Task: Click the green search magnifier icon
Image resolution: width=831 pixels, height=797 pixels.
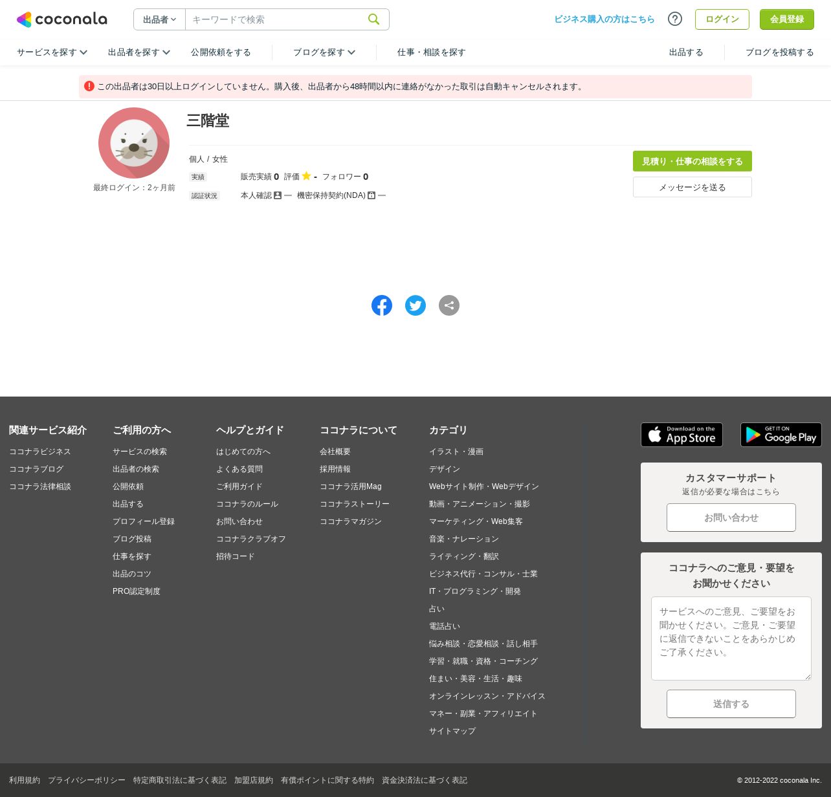Action: [x=373, y=19]
